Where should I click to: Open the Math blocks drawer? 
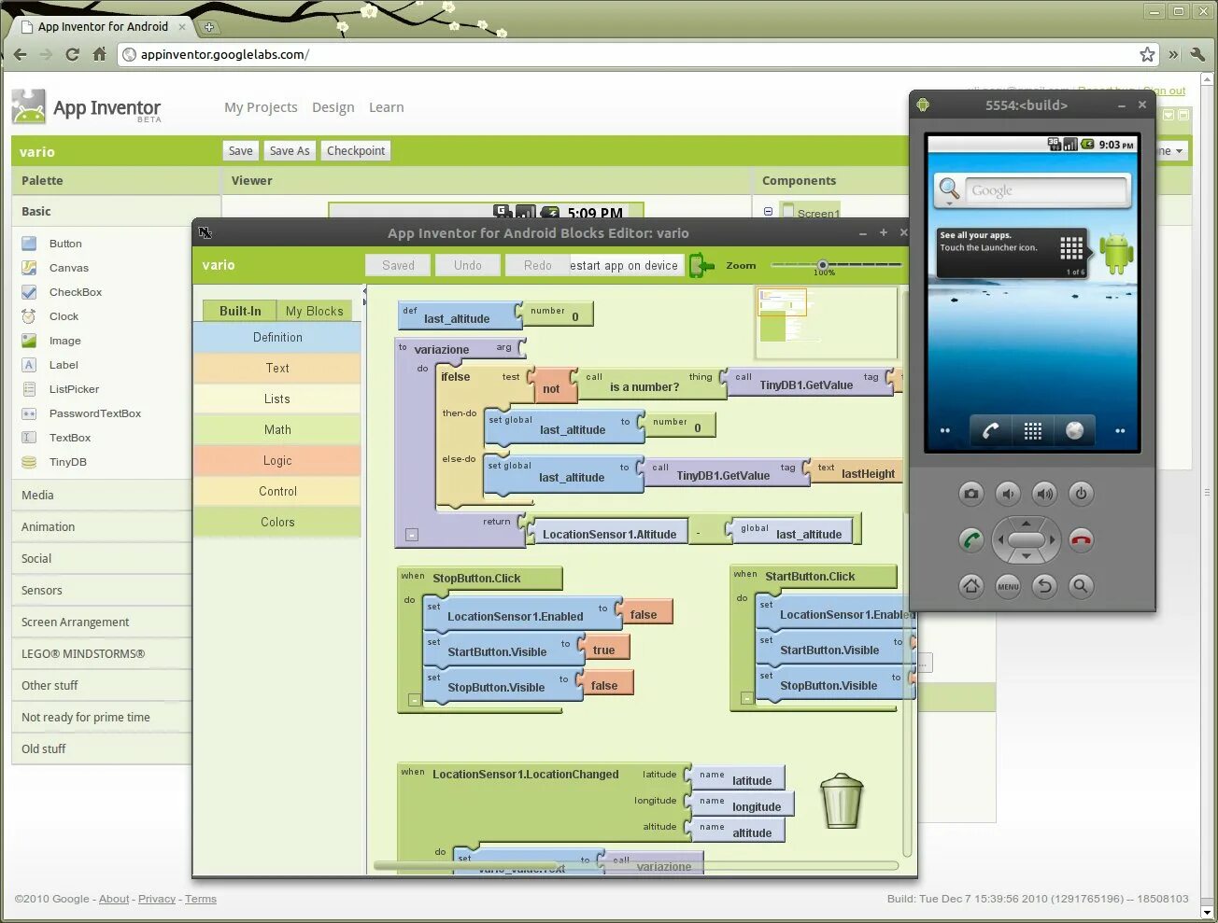[x=277, y=430]
